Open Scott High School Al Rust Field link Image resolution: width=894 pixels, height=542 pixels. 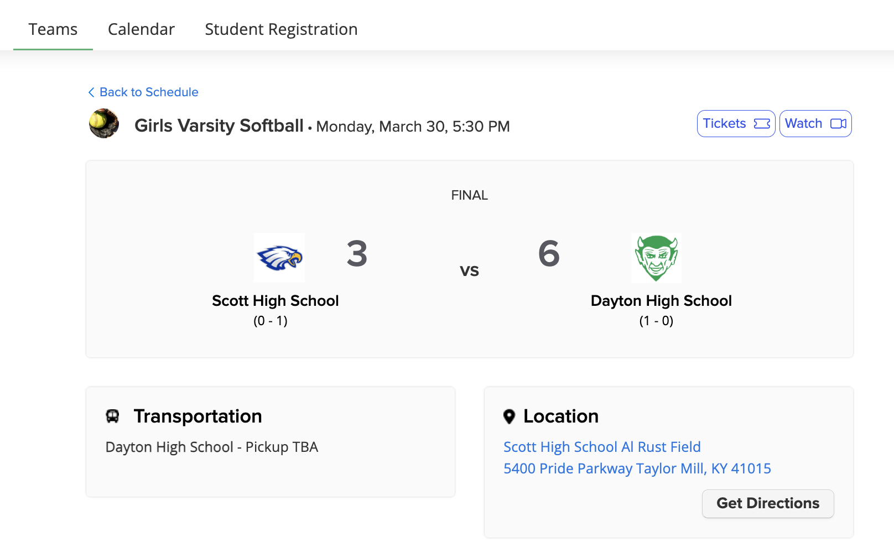[602, 447]
